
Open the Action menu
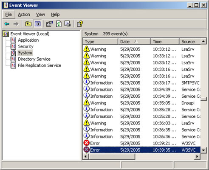pos(24,14)
